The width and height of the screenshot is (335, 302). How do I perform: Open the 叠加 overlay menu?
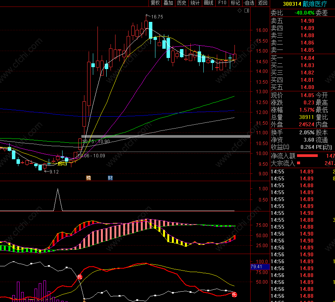tap(168, 3)
